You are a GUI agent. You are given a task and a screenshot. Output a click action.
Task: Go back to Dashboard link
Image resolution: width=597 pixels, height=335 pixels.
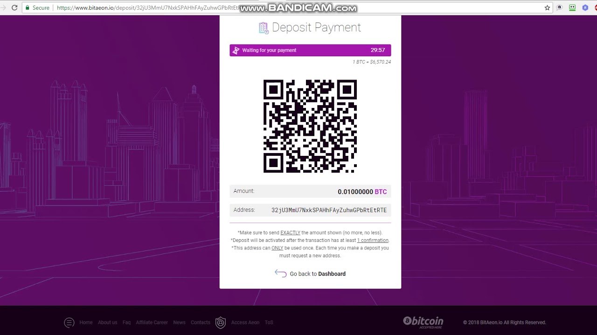coord(318,274)
